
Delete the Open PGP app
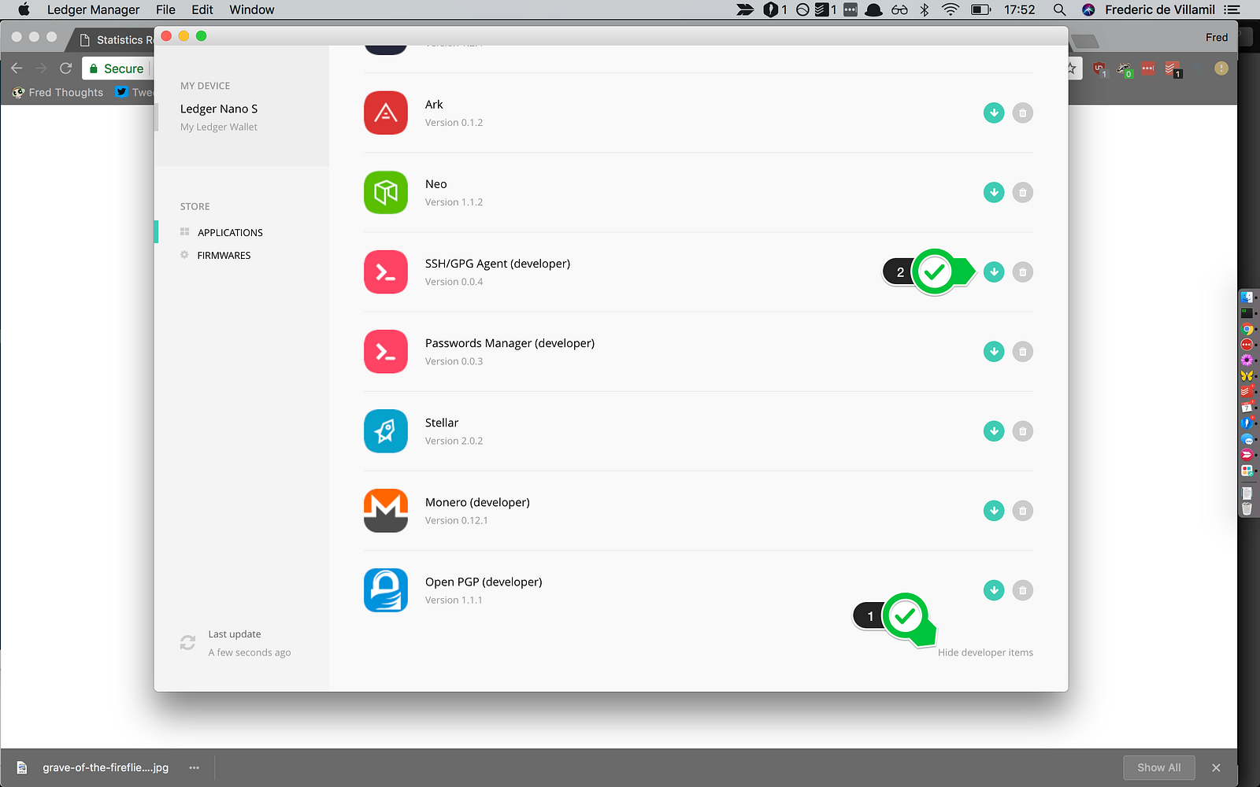pos(1022,589)
